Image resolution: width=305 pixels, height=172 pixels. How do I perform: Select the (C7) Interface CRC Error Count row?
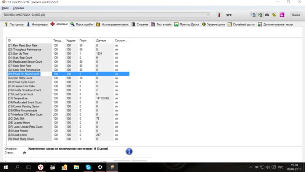coord(68,114)
